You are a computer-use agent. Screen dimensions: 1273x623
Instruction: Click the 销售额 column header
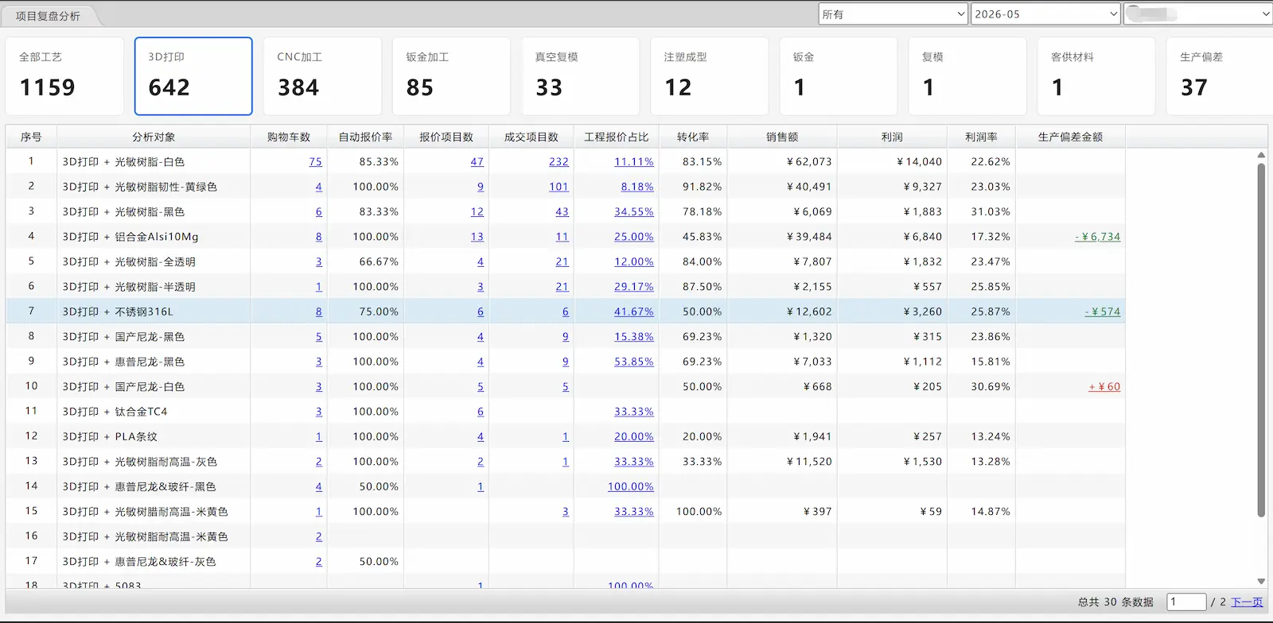[x=782, y=137]
